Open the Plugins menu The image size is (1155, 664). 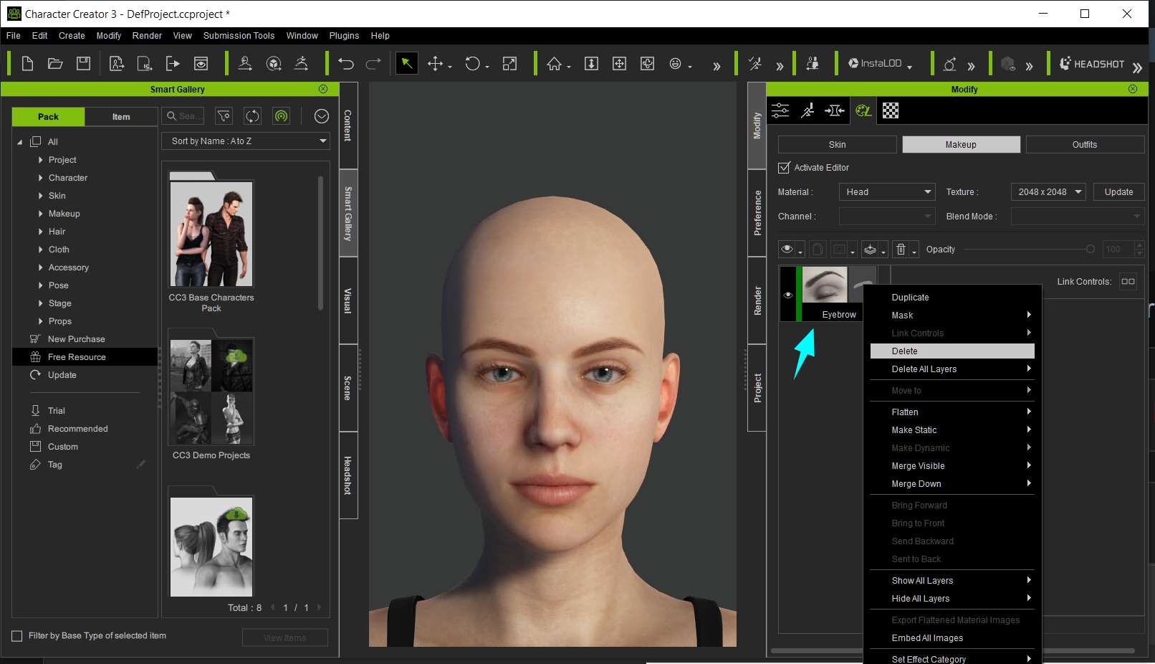click(x=344, y=36)
